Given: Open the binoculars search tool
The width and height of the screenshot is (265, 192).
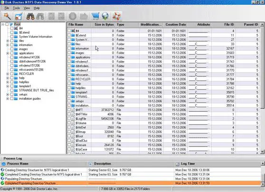Looking at the screenshot, I should point(30,17).
